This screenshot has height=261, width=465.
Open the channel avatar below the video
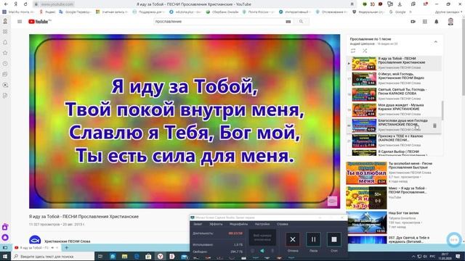[x=35, y=240]
